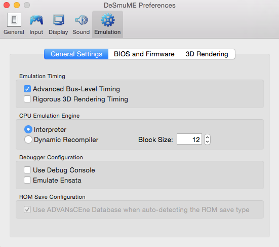This screenshot has width=279, height=247.
Task: Close the DeSmuME Preferences window
Action: (7, 5)
